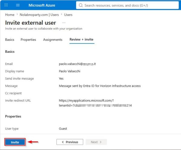This screenshot has height=150, width=181.
Task: Click the Invite redirect URL label
Action: [x=18, y=101]
